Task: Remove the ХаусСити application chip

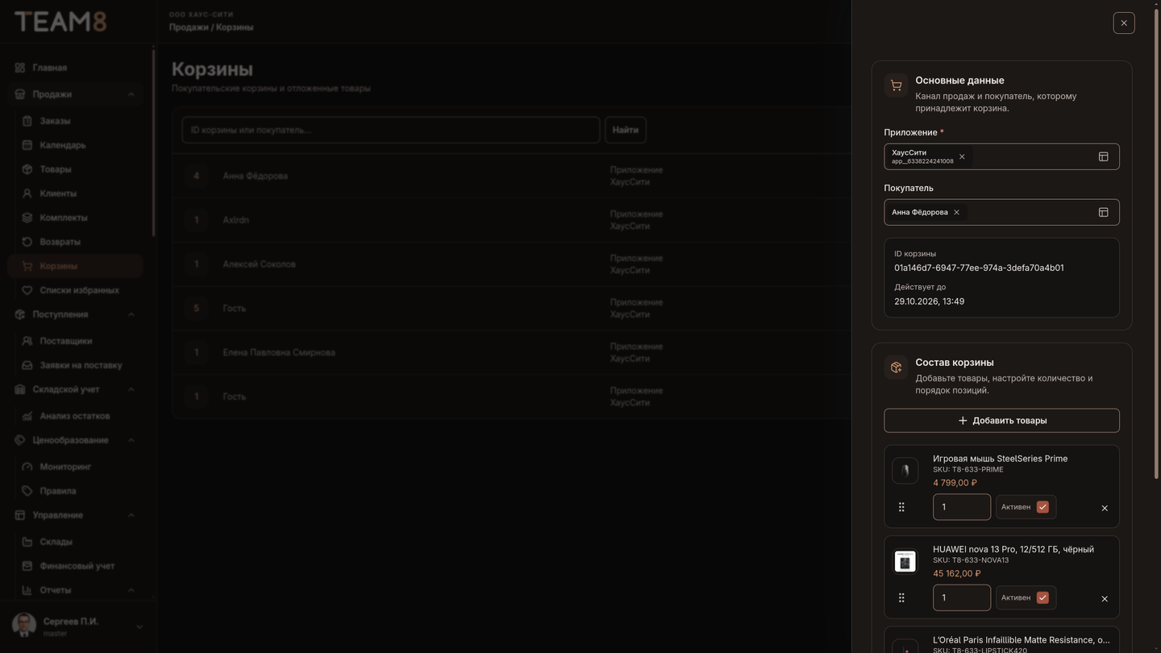Action: click(962, 156)
